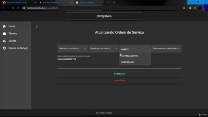Click the person-search icon beside Cliente

click(4, 41)
